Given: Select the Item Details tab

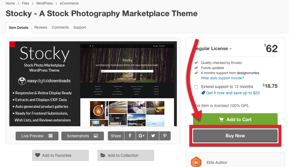Looking at the screenshot, I should (x=19, y=28).
